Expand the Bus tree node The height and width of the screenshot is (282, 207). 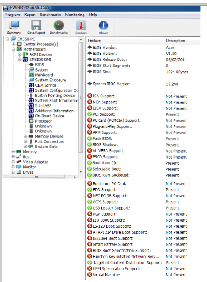(13, 157)
